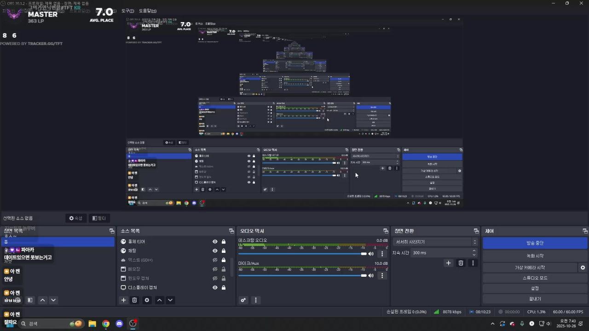589x331 pixels.
Task: Add a new source with the plus icon
Action: (123, 300)
